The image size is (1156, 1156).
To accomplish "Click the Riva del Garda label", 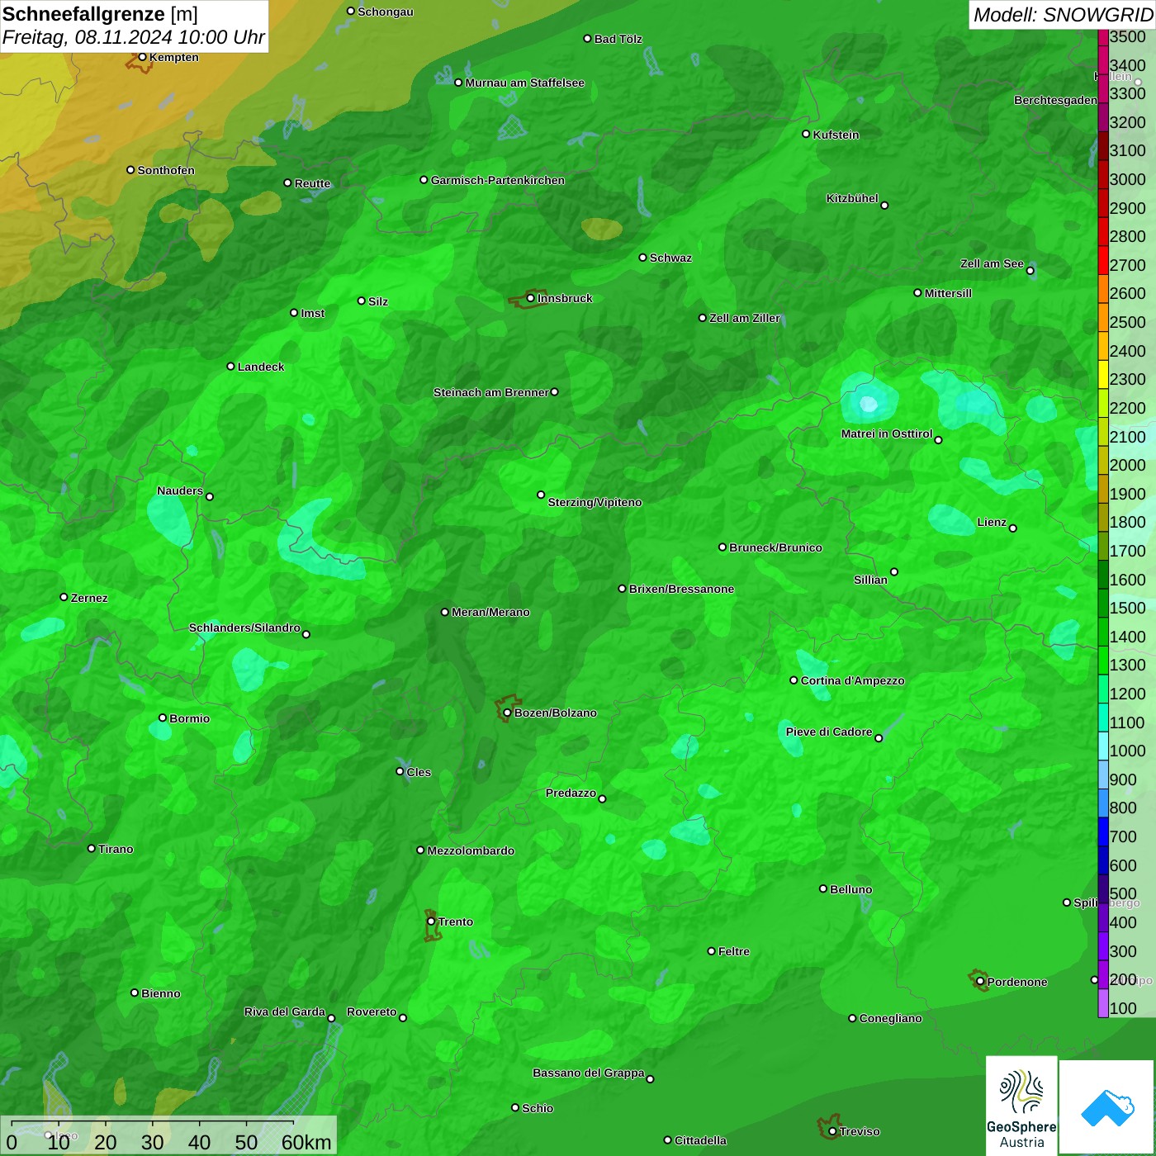I will pos(285,1011).
